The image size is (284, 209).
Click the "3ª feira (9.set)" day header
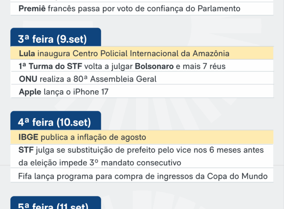52,39
